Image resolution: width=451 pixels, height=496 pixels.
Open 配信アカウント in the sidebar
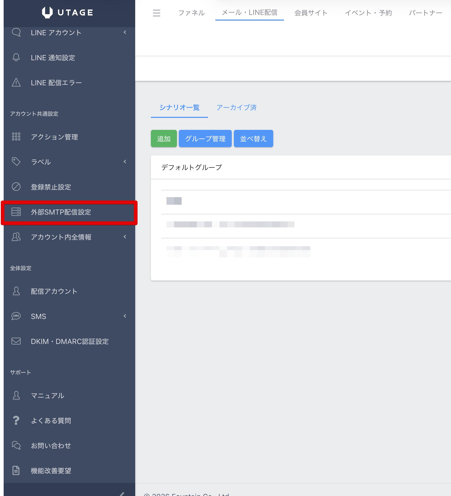(54, 291)
